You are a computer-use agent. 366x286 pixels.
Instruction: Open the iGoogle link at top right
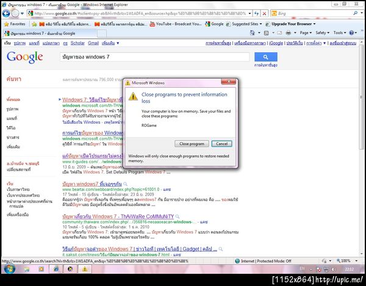(x=276, y=43)
